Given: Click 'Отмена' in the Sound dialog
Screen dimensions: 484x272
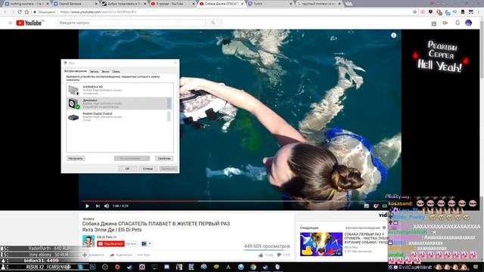Looking at the screenshot, I should (148, 168).
